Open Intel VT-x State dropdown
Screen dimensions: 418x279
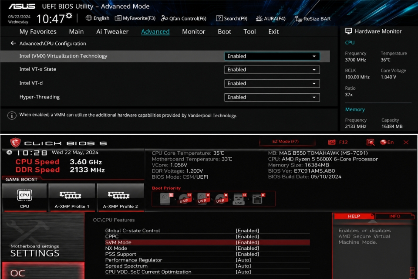tap(272, 70)
